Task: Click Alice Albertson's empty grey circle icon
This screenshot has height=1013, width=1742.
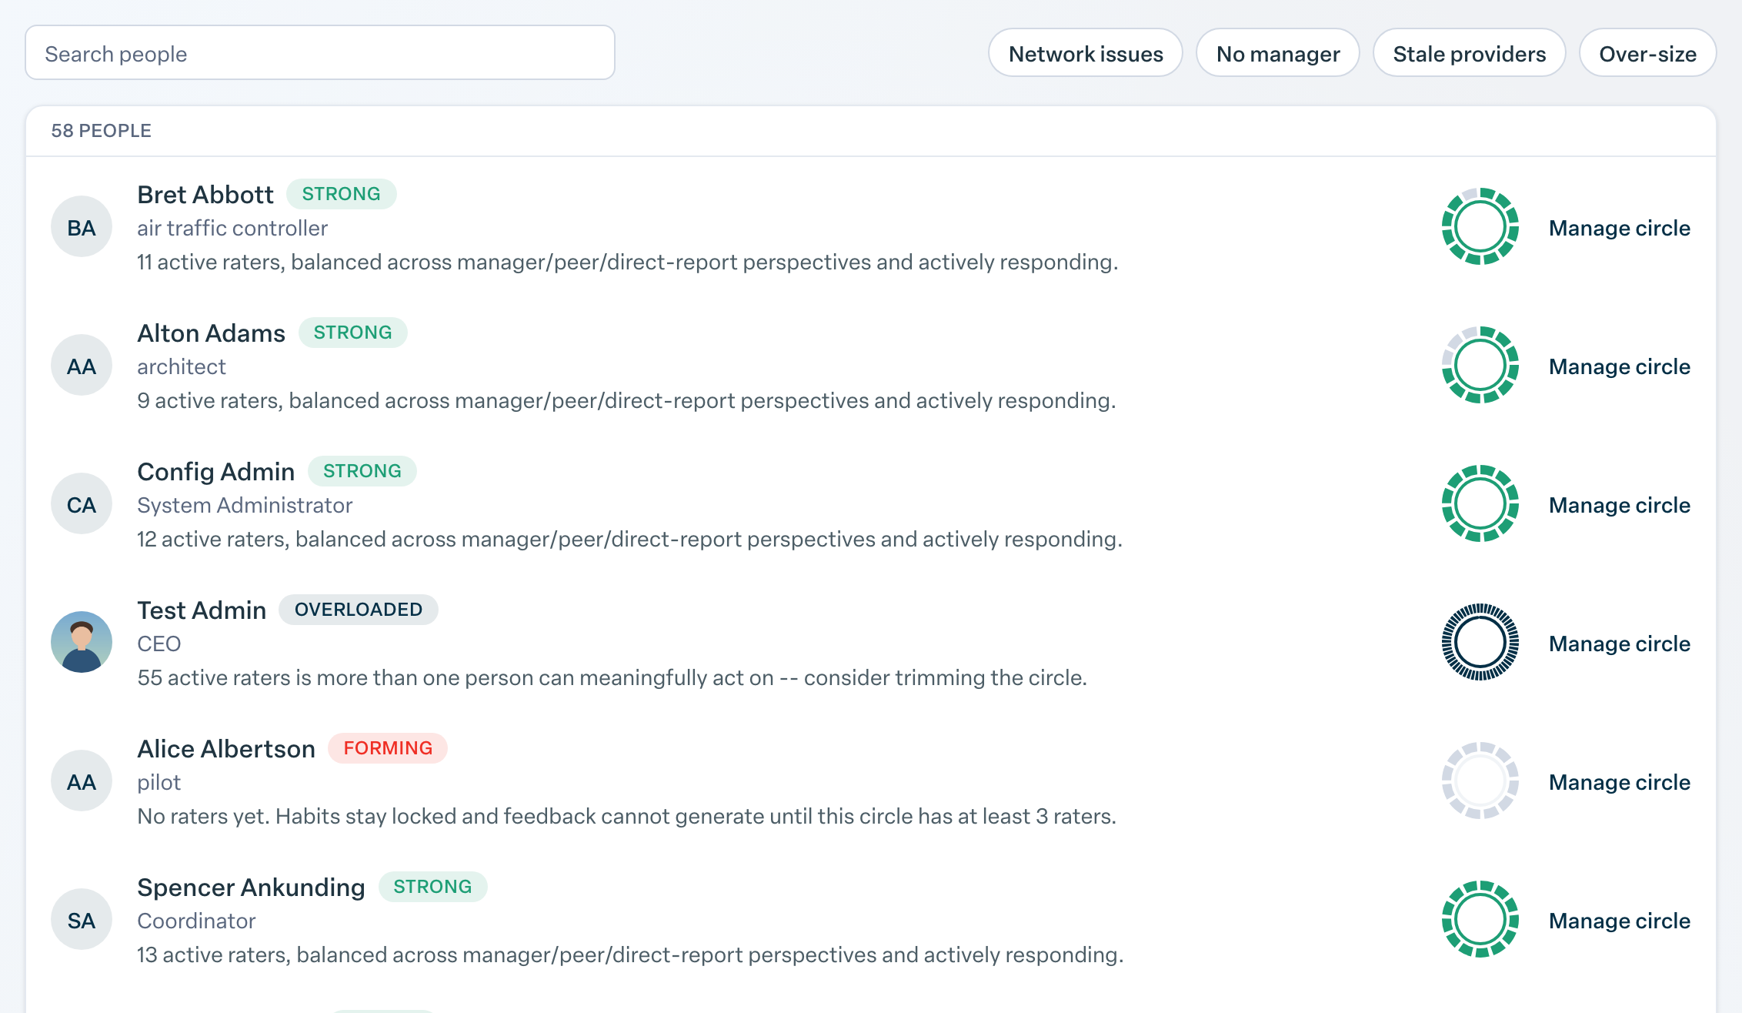Action: 1480,781
